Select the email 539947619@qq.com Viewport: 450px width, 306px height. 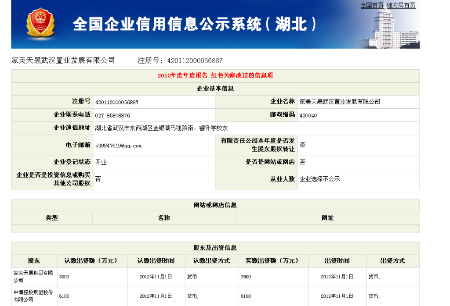pos(118,146)
